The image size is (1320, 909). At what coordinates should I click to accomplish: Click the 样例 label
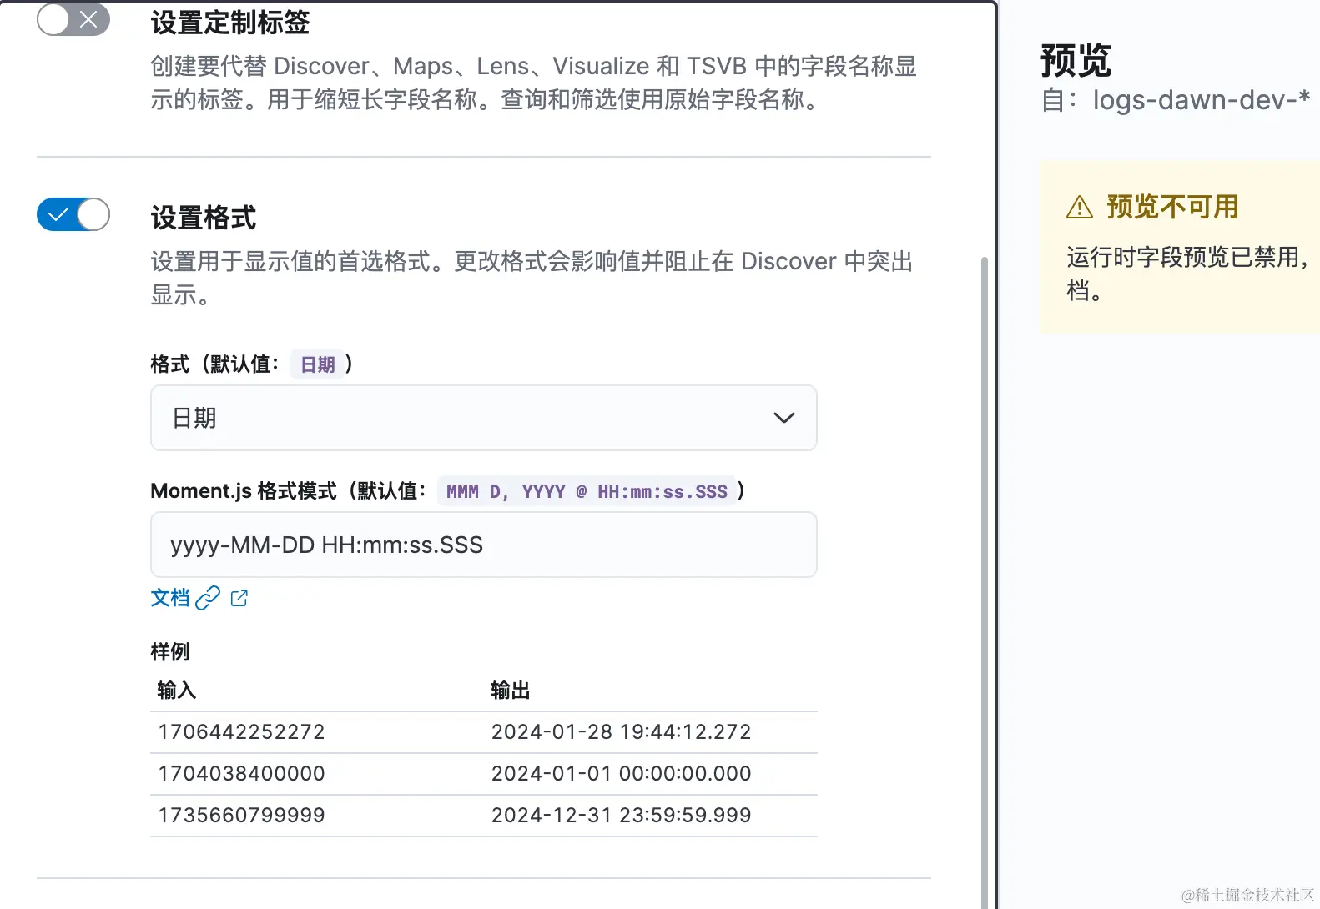point(170,651)
